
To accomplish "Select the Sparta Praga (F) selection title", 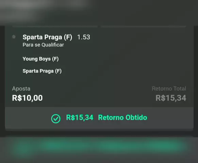I will 47,37.
